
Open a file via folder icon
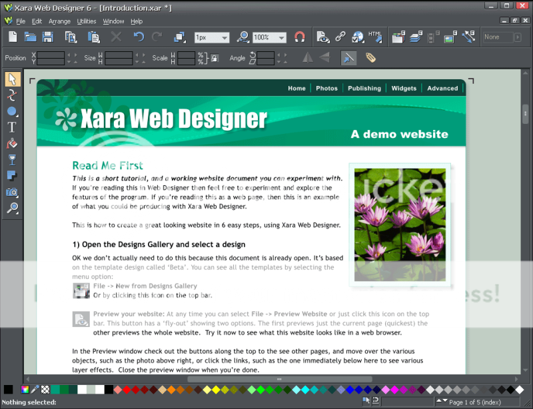(30, 37)
